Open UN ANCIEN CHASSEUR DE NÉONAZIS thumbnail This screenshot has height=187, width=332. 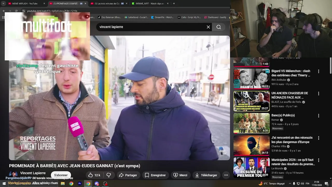coord(252,101)
